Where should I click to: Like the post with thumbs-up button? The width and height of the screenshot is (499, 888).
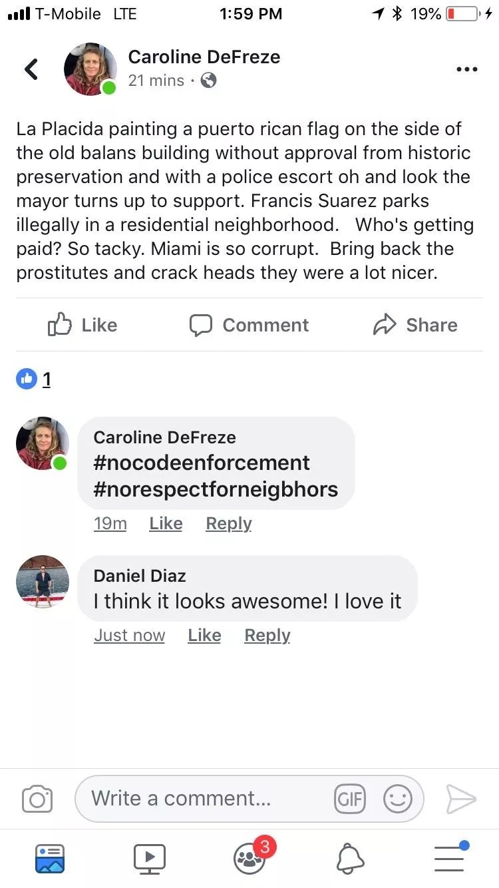click(83, 325)
